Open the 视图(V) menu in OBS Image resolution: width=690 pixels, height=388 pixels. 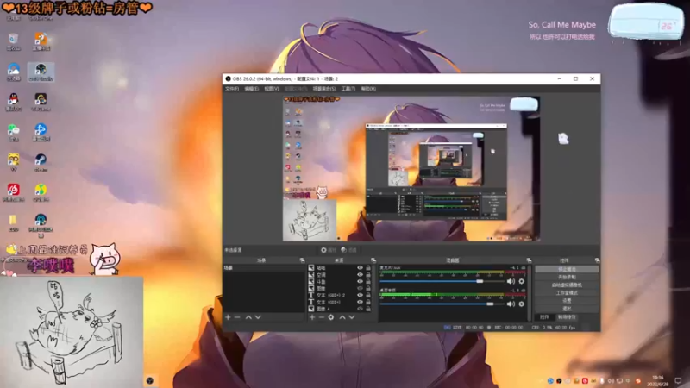(272, 89)
